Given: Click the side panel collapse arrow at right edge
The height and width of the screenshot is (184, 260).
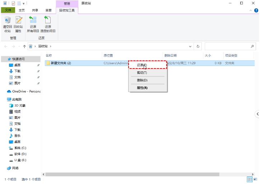Looking at the screenshot, I should click(x=257, y=114).
